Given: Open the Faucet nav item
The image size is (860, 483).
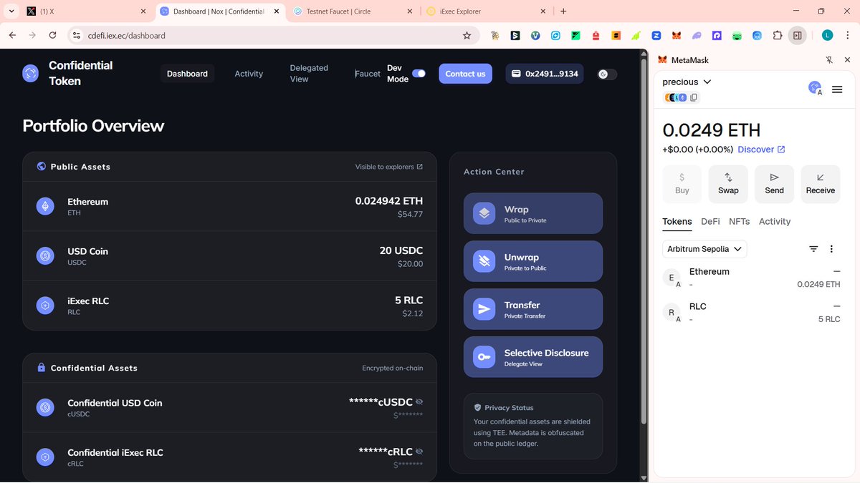Looking at the screenshot, I should tap(368, 74).
